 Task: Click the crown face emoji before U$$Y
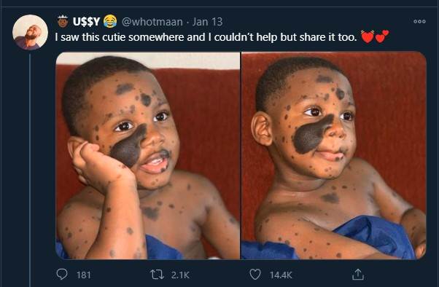point(63,21)
